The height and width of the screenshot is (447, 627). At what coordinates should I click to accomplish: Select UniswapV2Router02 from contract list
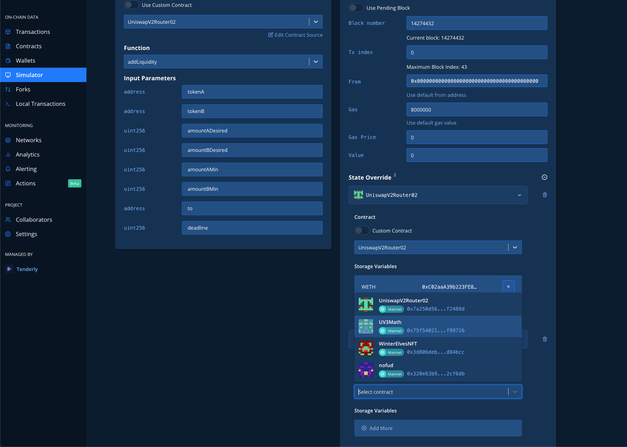pyautogui.click(x=438, y=305)
